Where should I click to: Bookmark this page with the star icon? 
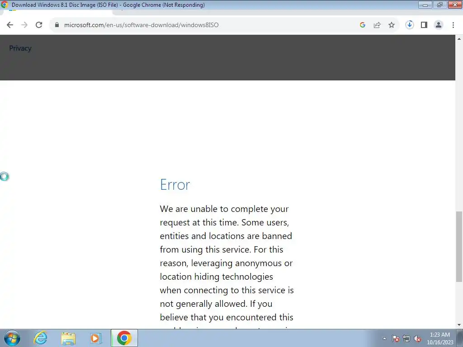[392, 25]
